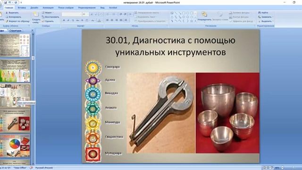This screenshot has height=170, width=302.
Task: Open the columns layout button
Action: pos(126,20)
